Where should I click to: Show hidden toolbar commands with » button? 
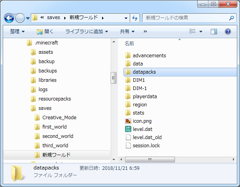click(x=145, y=31)
